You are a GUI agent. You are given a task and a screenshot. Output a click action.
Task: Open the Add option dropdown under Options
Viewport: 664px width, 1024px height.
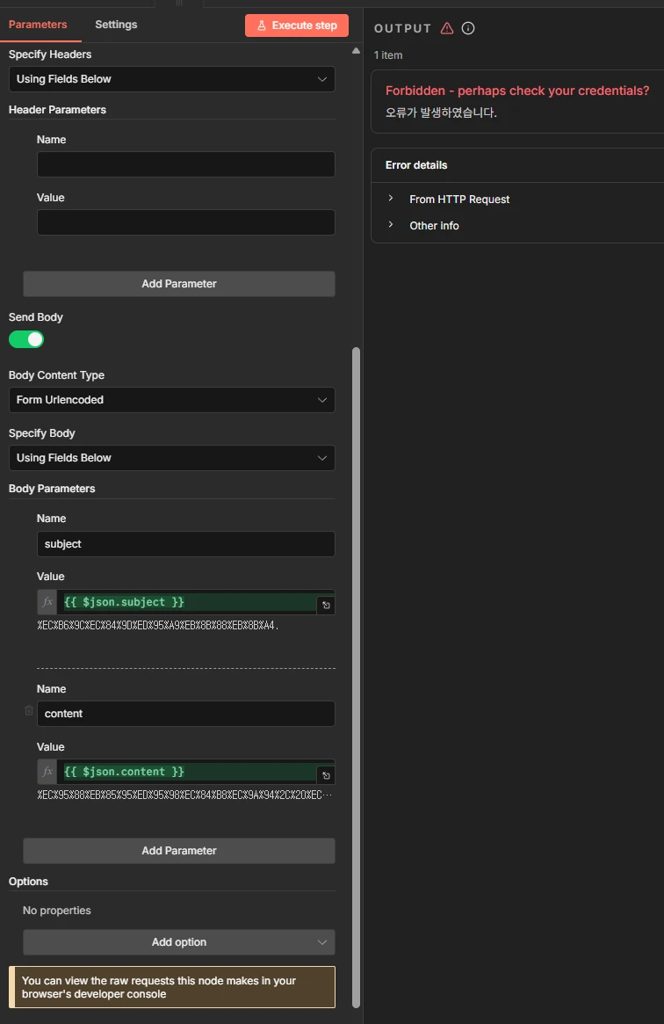[179, 942]
